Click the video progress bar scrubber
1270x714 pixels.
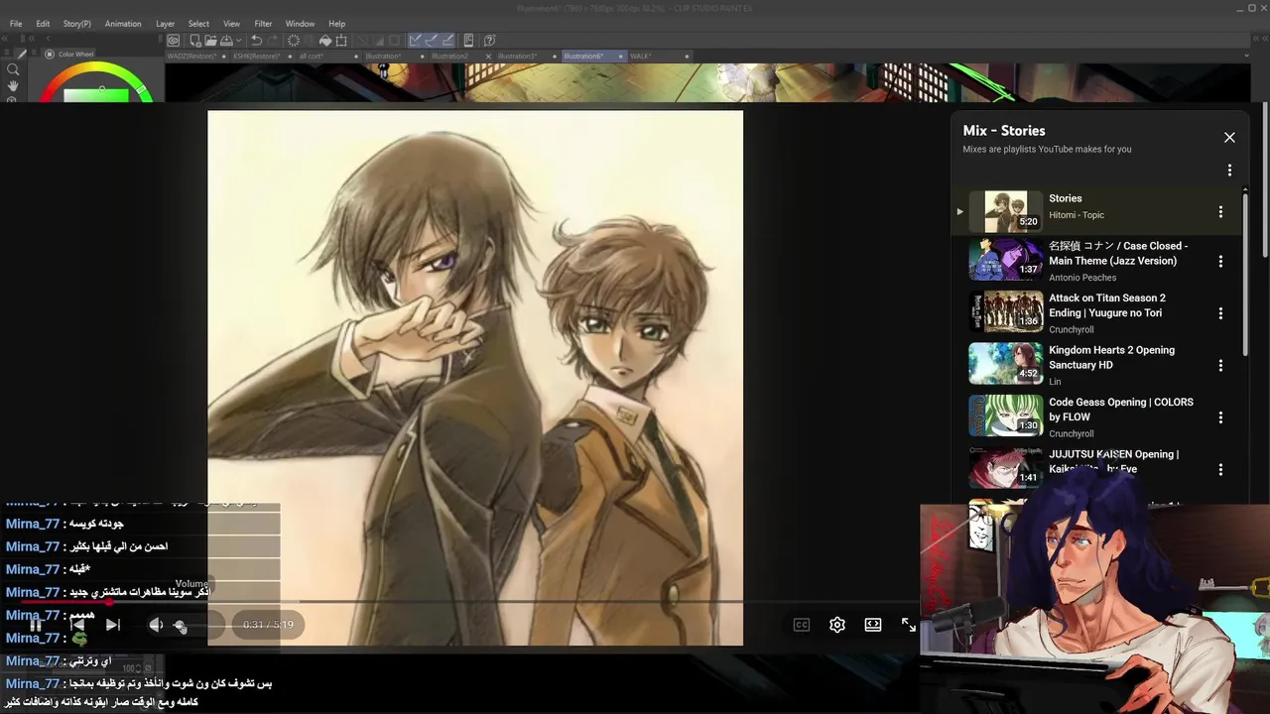coord(109,601)
